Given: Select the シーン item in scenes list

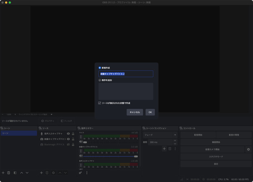Looking at the screenshot, I should coord(19,133).
